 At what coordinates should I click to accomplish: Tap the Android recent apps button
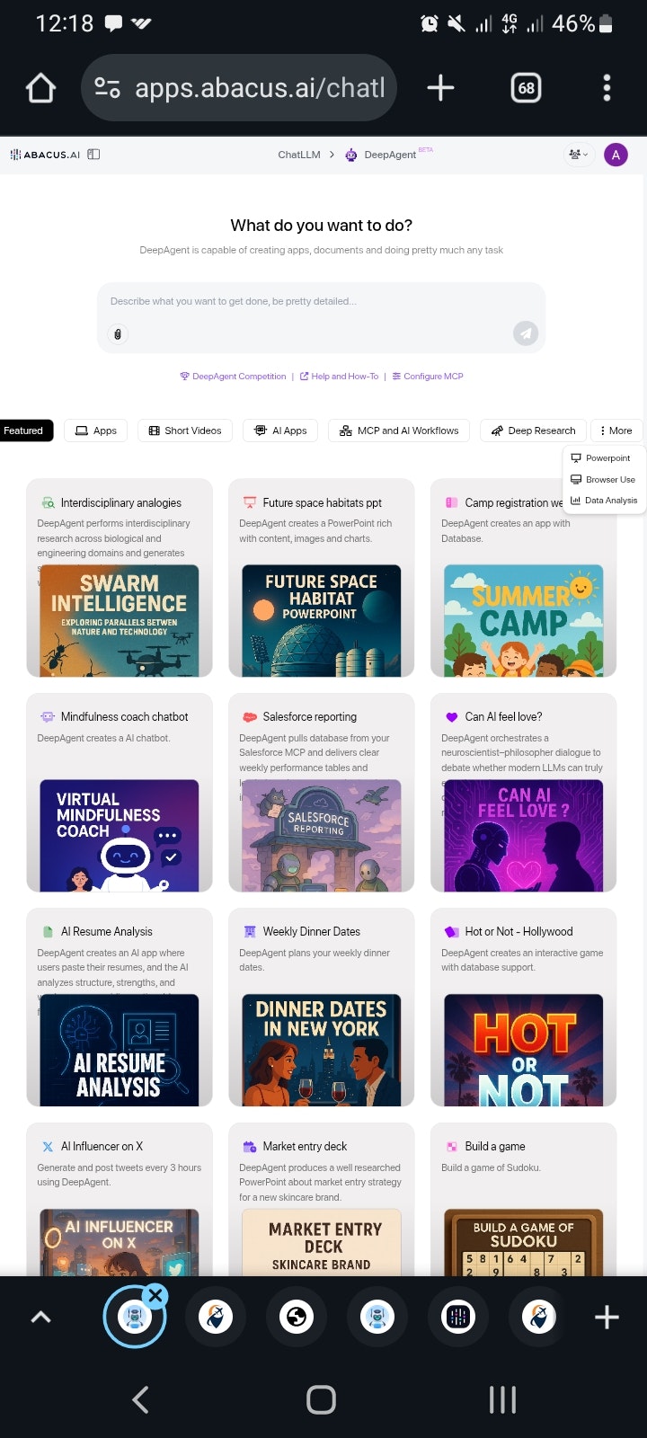(x=502, y=1399)
